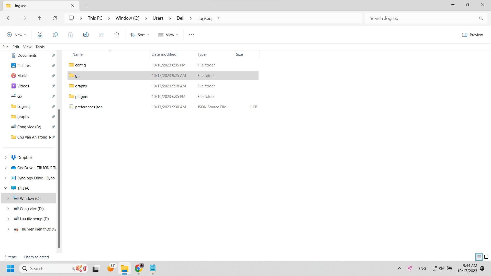Open the View dropdown in toolbar
Image resolution: width=491 pixels, height=276 pixels.
click(168, 35)
